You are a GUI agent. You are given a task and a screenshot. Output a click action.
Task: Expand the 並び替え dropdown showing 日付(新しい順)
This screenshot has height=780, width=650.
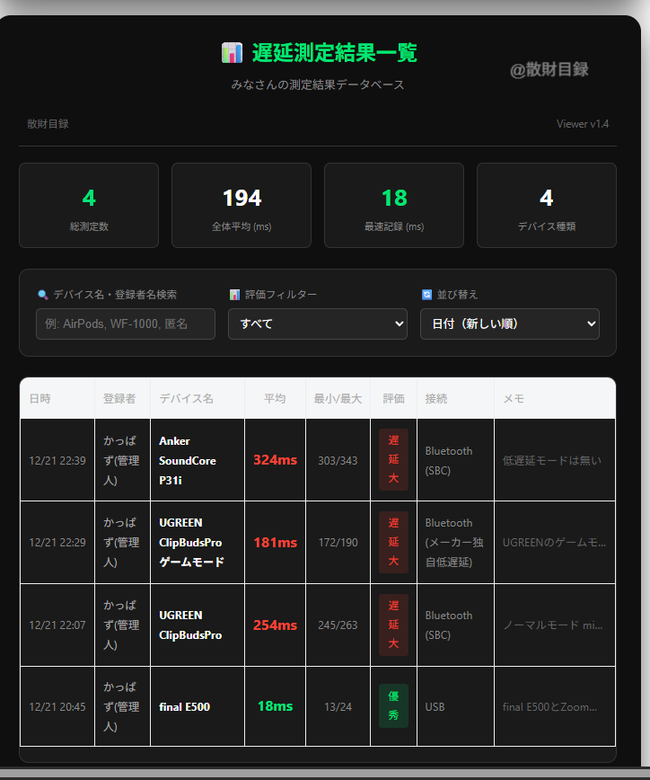click(509, 324)
